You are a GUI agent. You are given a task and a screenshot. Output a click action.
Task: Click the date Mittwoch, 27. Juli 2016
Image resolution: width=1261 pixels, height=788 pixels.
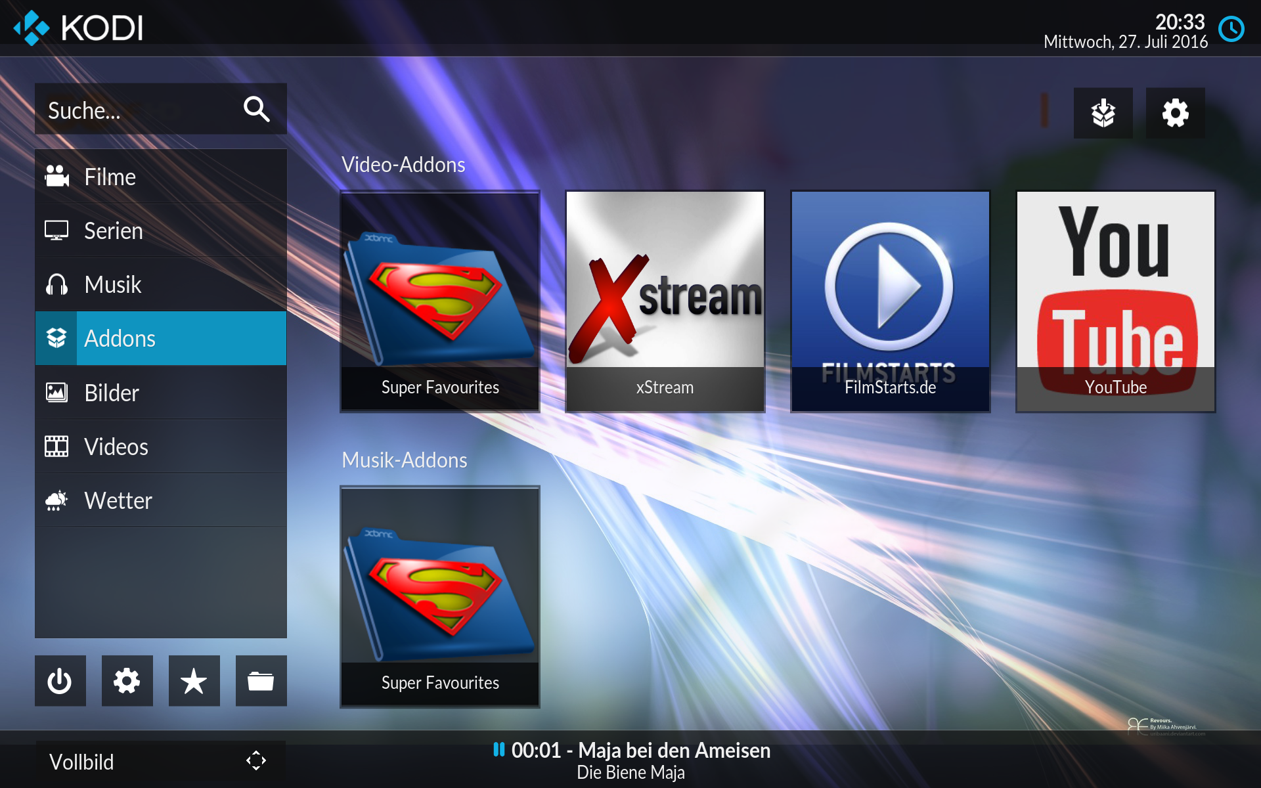point(1126,42)
